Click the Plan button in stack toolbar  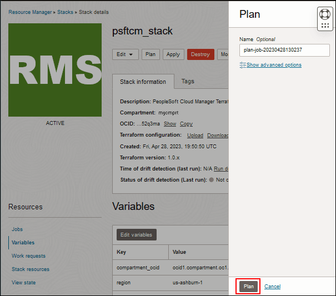point(151,54)
